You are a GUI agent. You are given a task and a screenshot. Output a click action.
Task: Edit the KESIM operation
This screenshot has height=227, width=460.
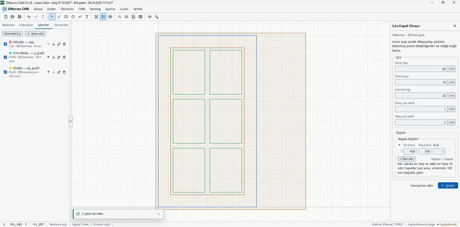point(59,72)
